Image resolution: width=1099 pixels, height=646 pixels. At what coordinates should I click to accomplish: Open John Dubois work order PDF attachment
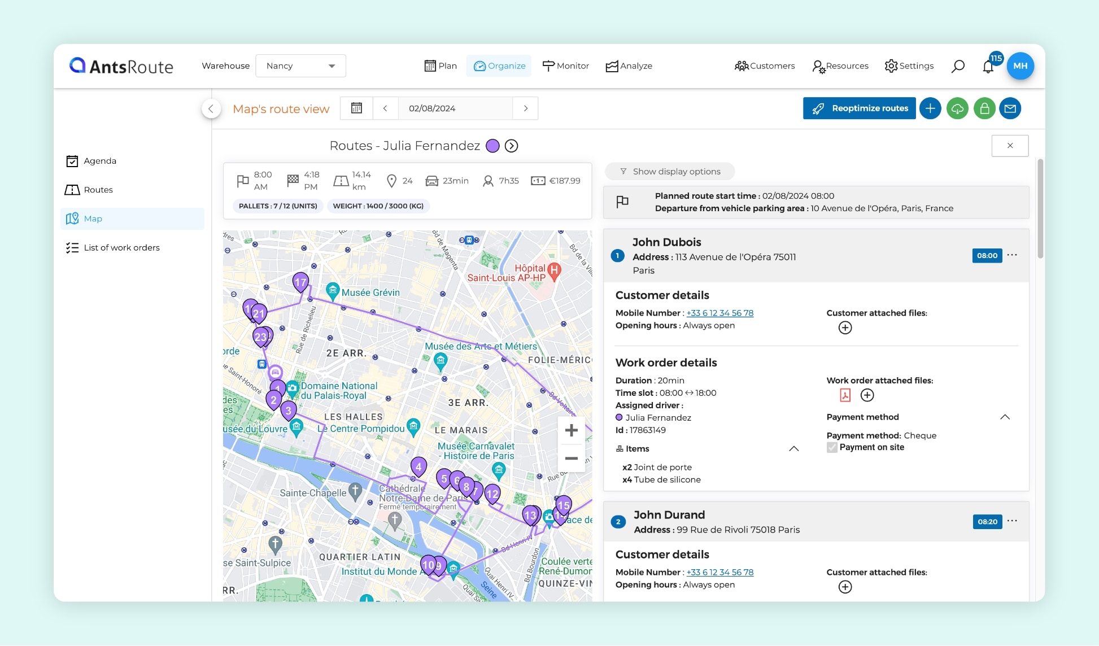coord(845,395)
